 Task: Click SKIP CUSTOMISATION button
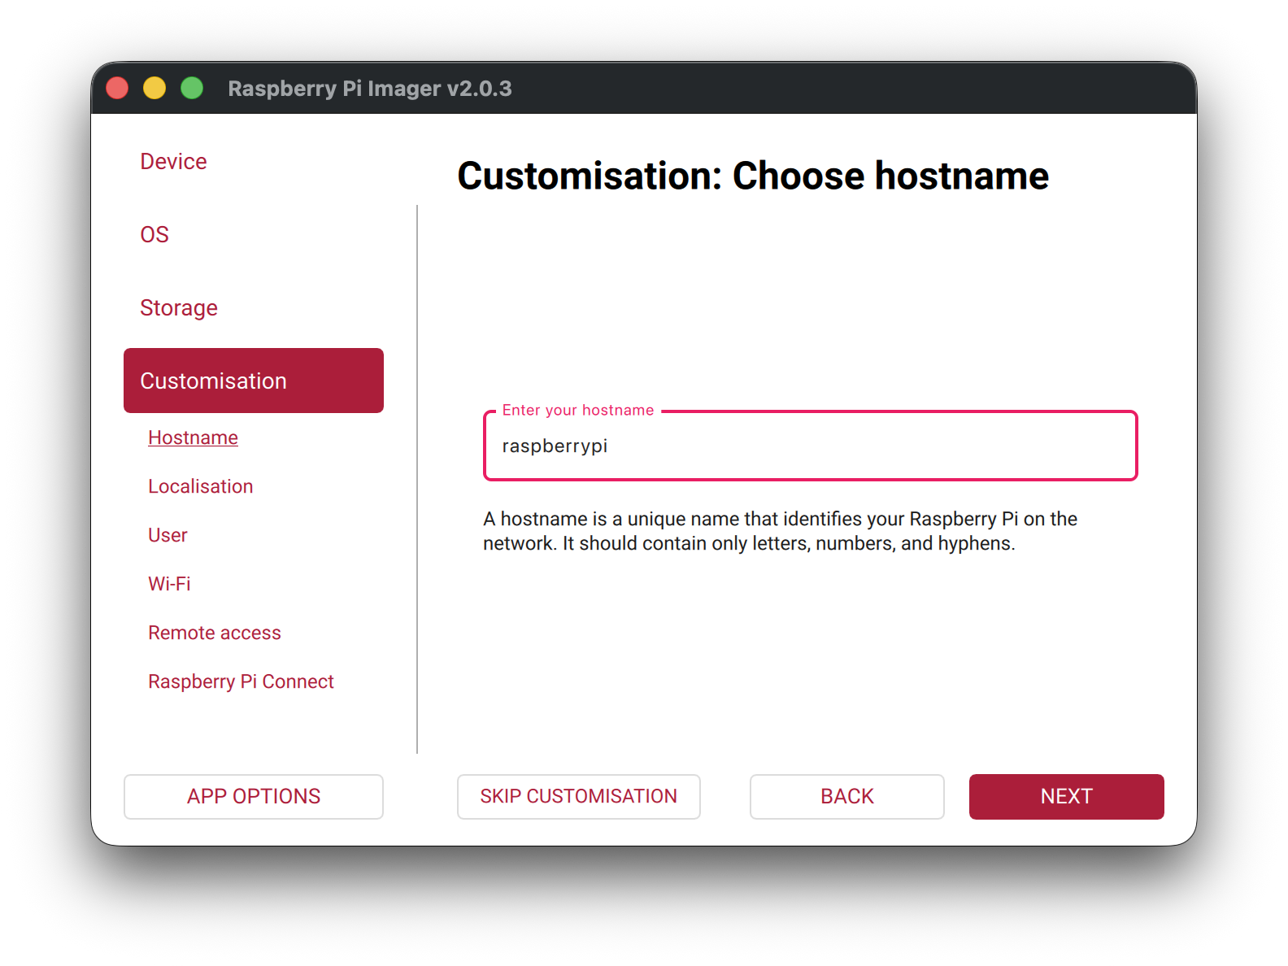coord(578,796)
